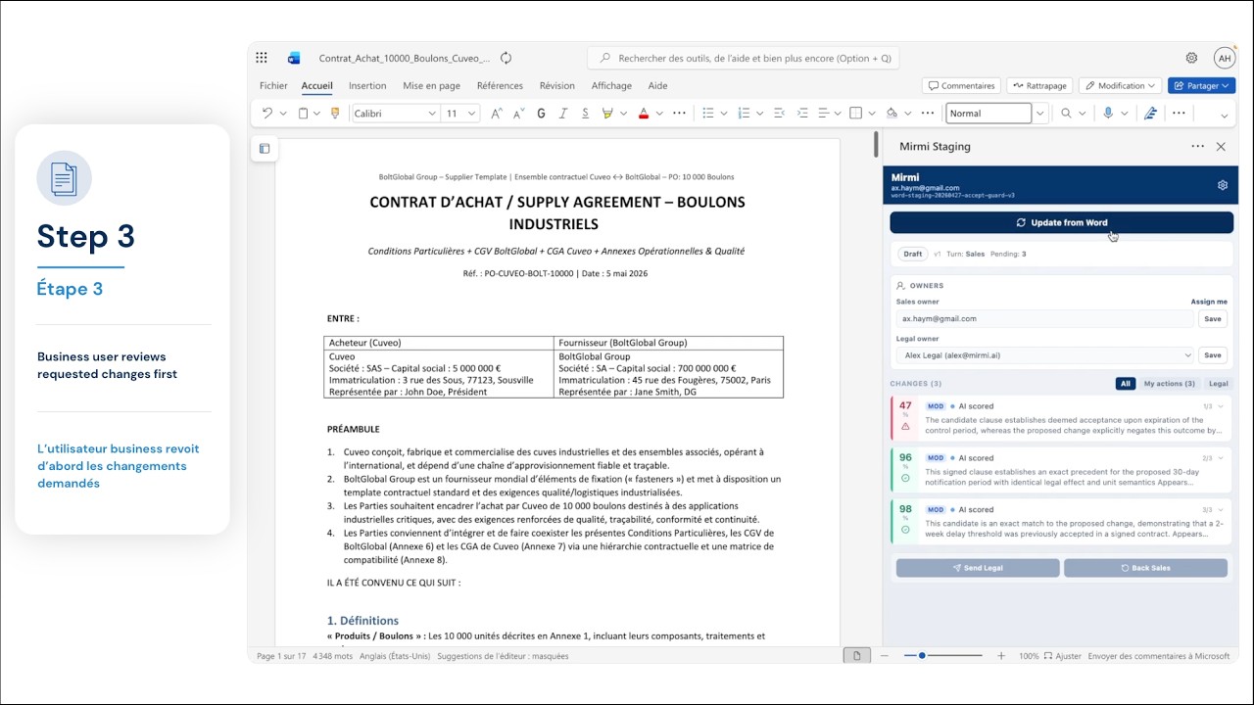Open the Modification mode dropdown
This screenshot has height=705, width=1254.
[x=1120, y=86]
